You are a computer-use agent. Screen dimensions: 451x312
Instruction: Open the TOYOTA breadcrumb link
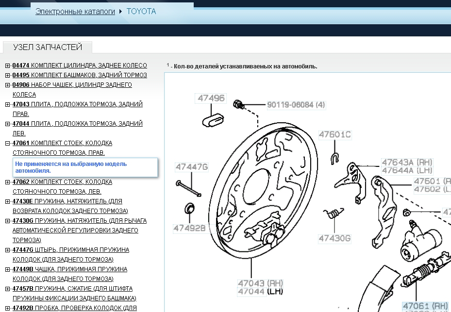141,11
